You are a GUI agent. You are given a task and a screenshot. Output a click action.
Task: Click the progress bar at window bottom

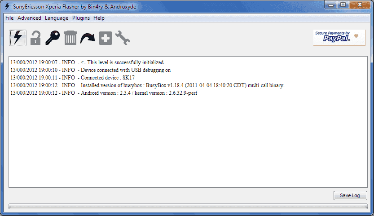click(x=188, y=207)
